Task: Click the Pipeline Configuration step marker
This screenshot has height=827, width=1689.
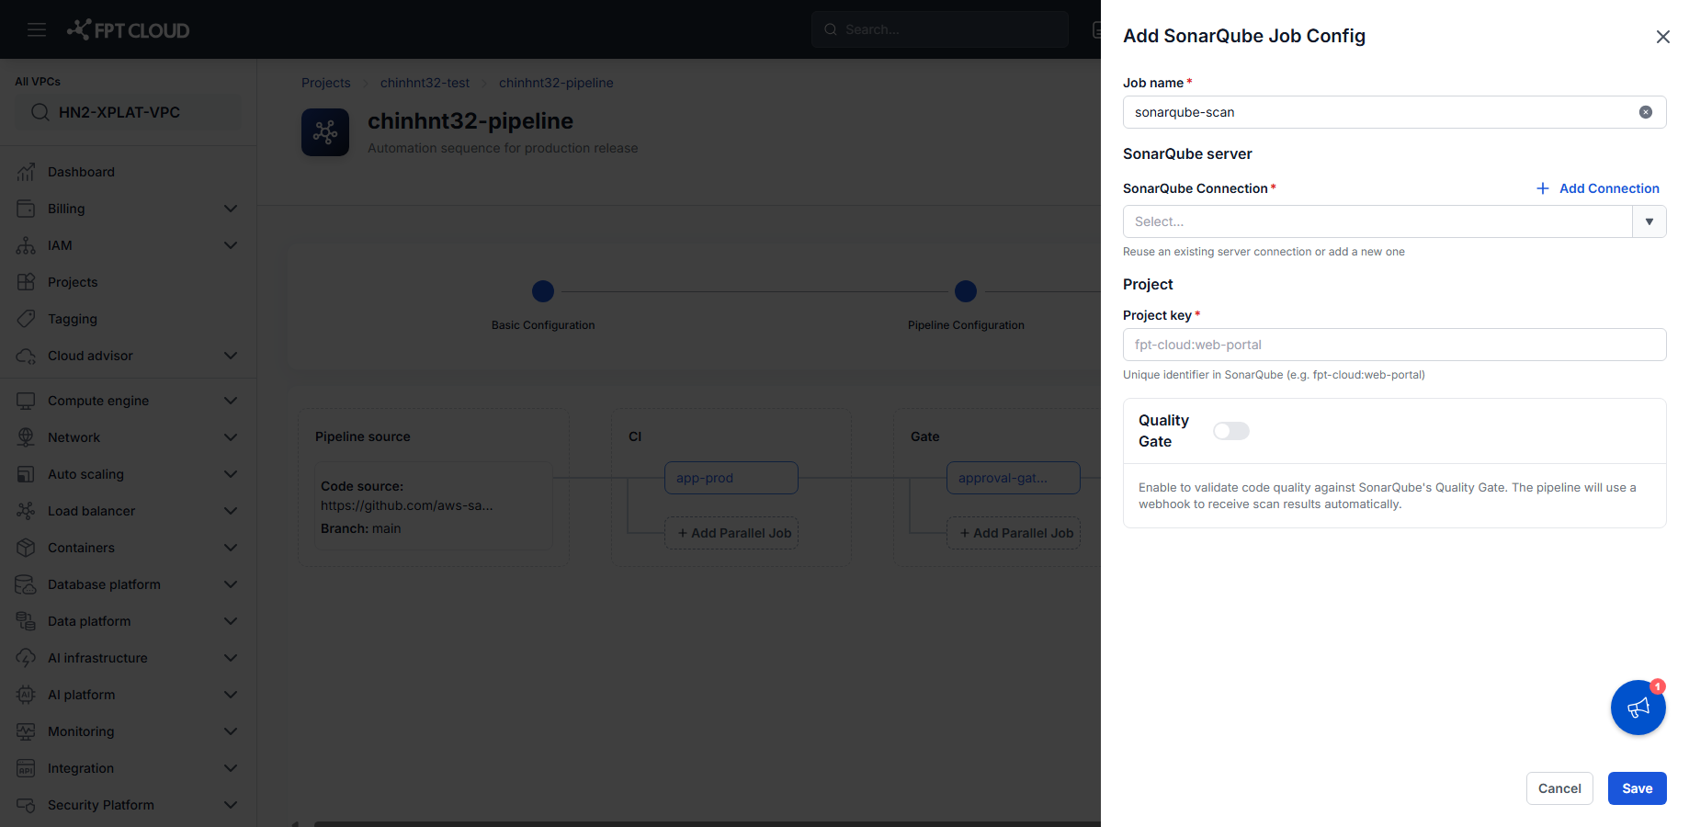Action: [966, 291]
